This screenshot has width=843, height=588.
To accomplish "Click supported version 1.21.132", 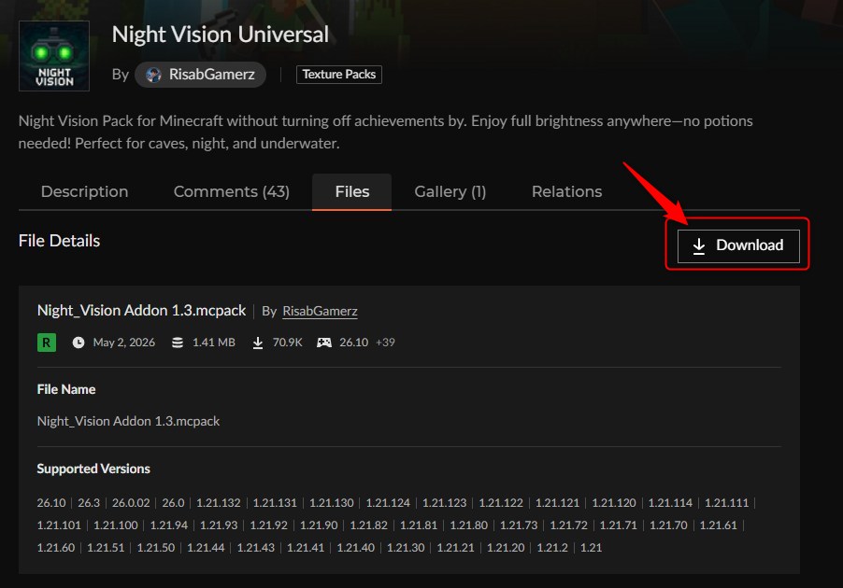I will pyautogui.click(x=219, y=503).
